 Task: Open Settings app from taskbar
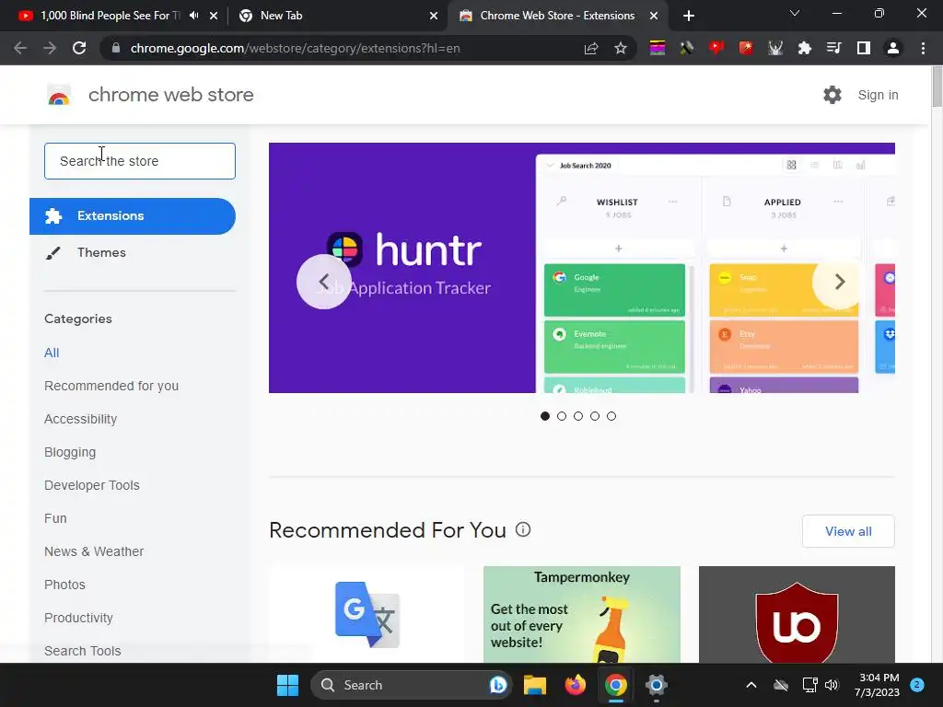[x=656, y=685]
